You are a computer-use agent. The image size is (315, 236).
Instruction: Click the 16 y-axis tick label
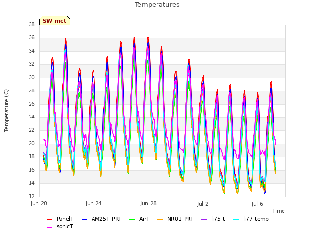pos(31,170)
